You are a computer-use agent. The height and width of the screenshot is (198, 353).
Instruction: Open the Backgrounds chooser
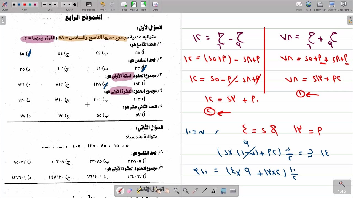[x=89, y=6]
